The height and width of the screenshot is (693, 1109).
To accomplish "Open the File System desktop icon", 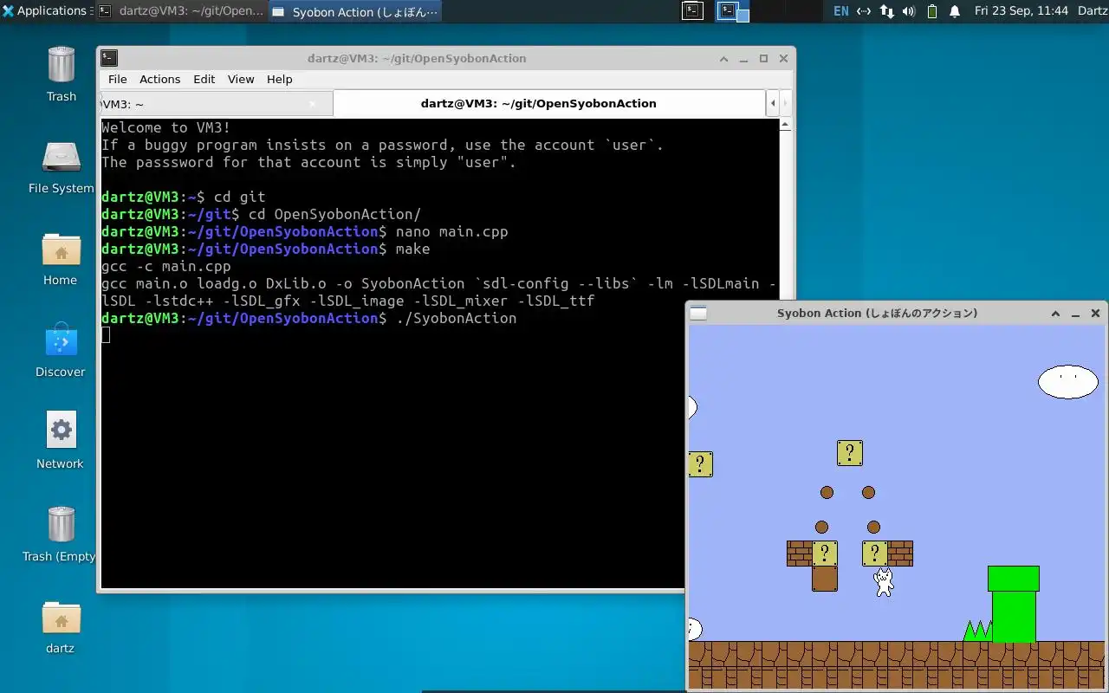I will click(61, 167).
